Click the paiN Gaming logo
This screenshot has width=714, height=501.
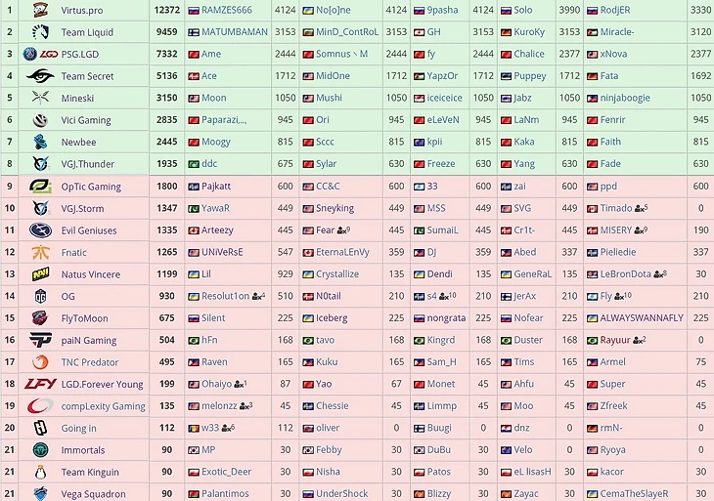pos(40,340)
